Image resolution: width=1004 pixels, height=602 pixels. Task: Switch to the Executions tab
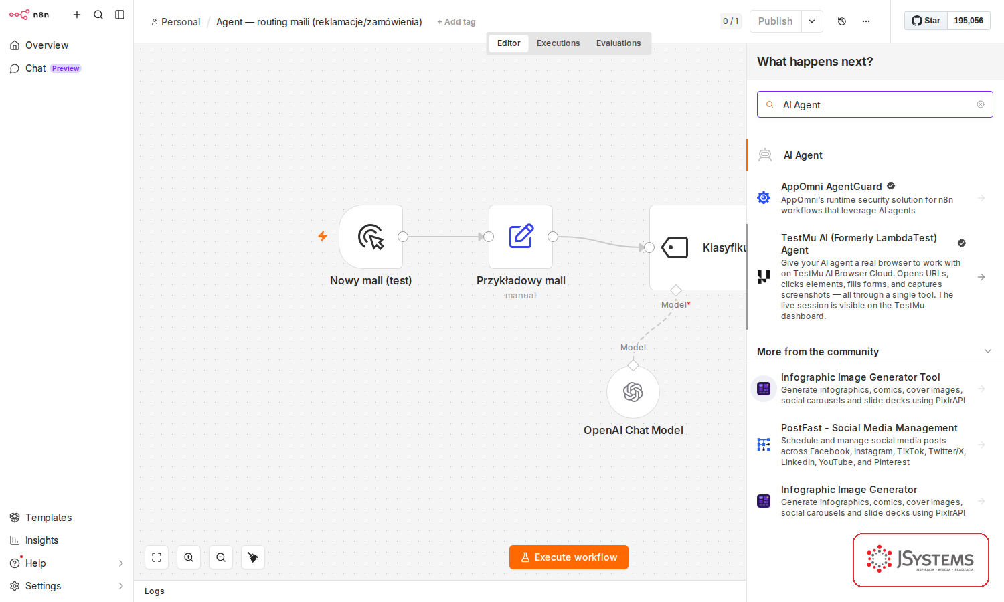coord(558,43)
